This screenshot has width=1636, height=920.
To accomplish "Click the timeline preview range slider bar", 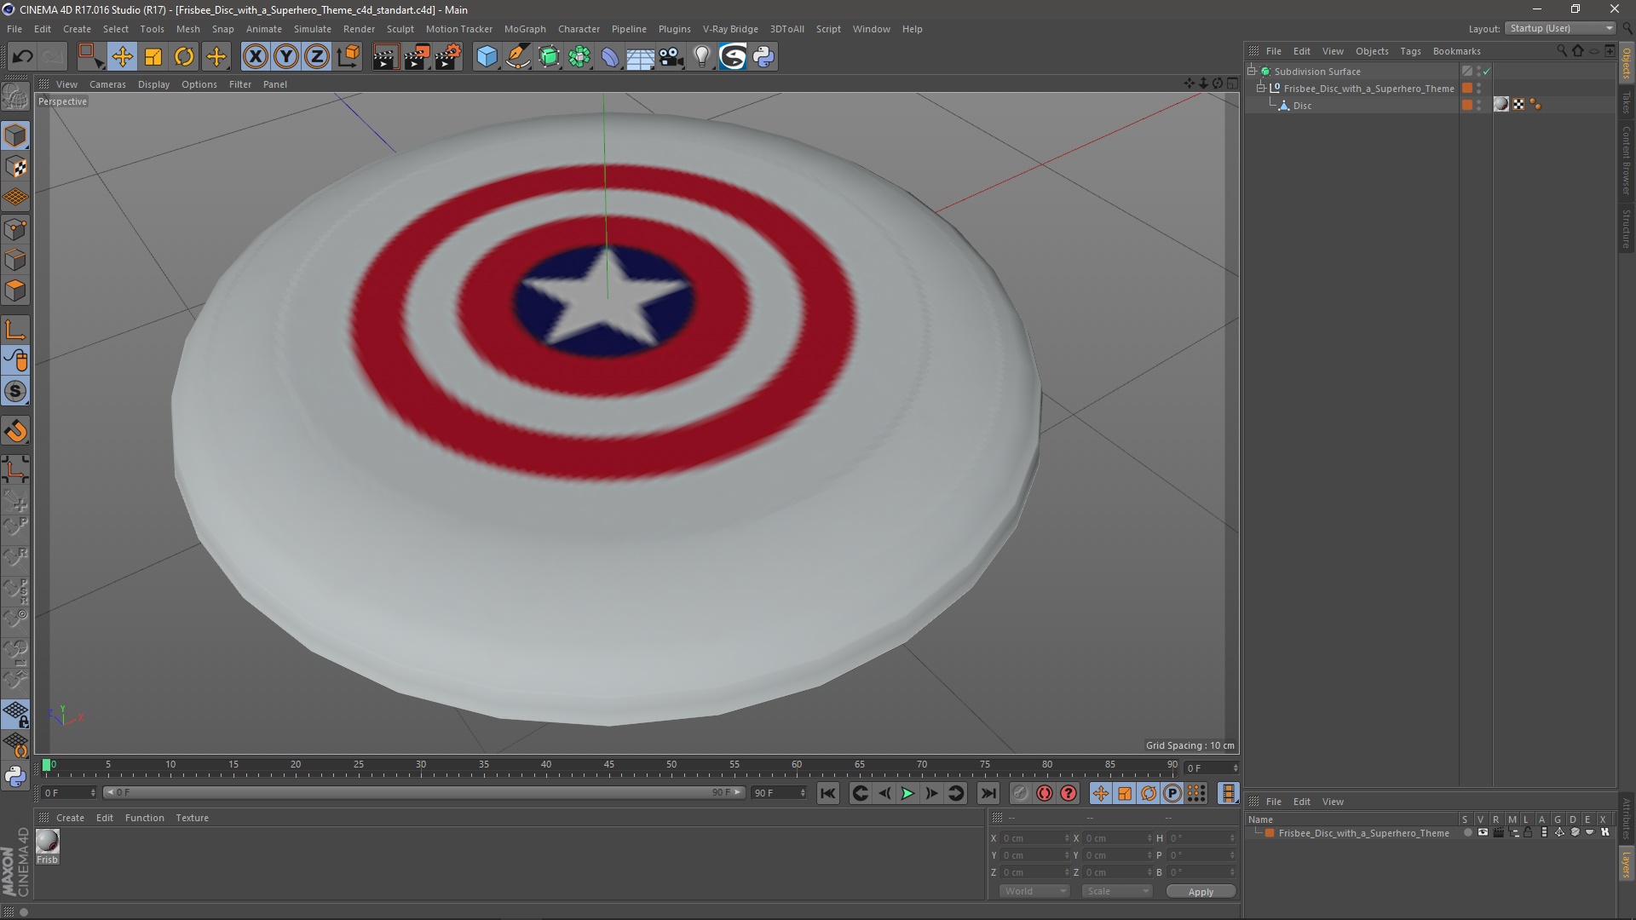I will tap(423, 793).
